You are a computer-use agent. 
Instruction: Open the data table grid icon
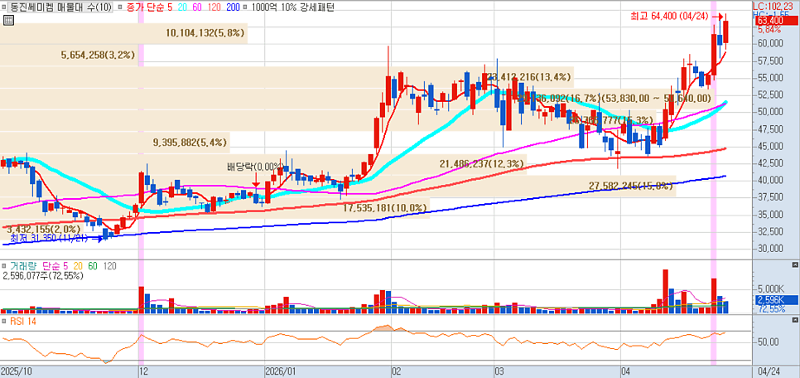click(7, 20)
